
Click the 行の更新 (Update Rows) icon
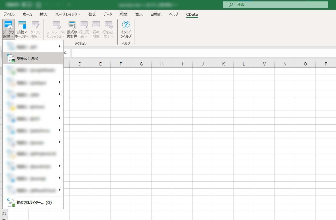tap(84, 27)
